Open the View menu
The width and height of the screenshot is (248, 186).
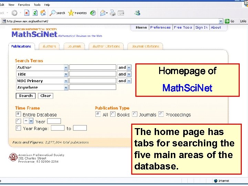coord(11,5)
